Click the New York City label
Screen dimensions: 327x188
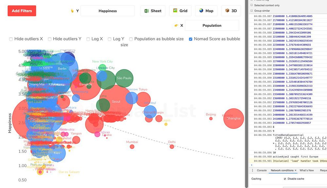click(102, 62)
